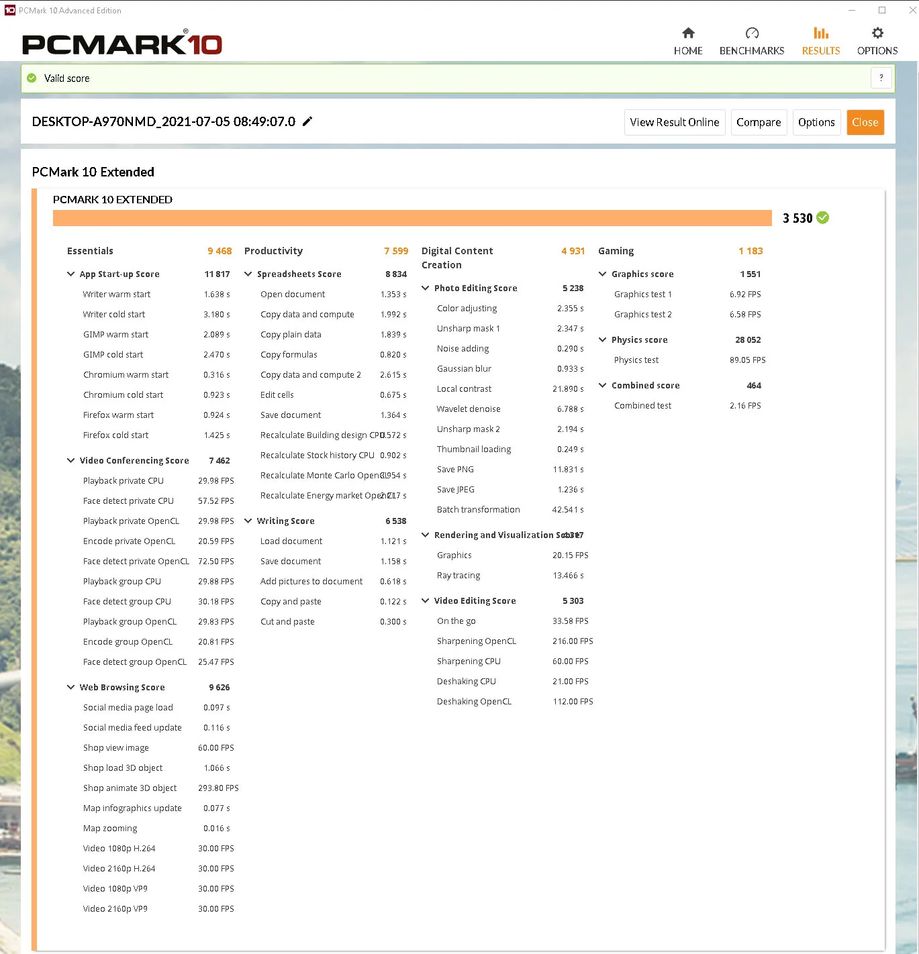Open the OPTIONS tab
The image size is (919, 954).
click(877, 42)
